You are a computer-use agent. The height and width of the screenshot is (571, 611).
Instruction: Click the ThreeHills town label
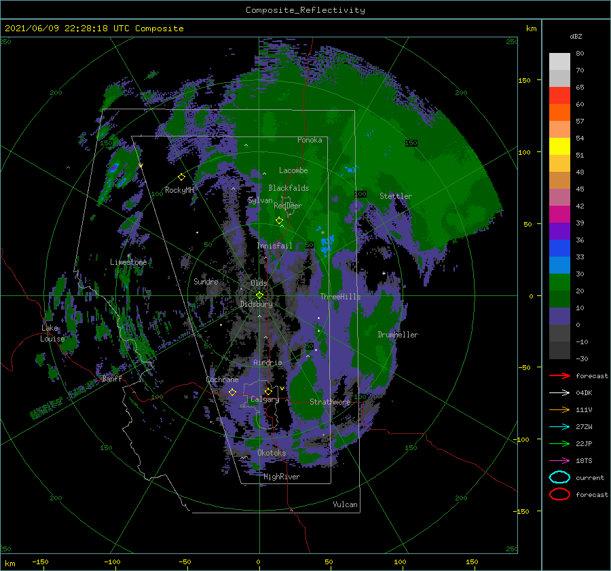[341, 297]
